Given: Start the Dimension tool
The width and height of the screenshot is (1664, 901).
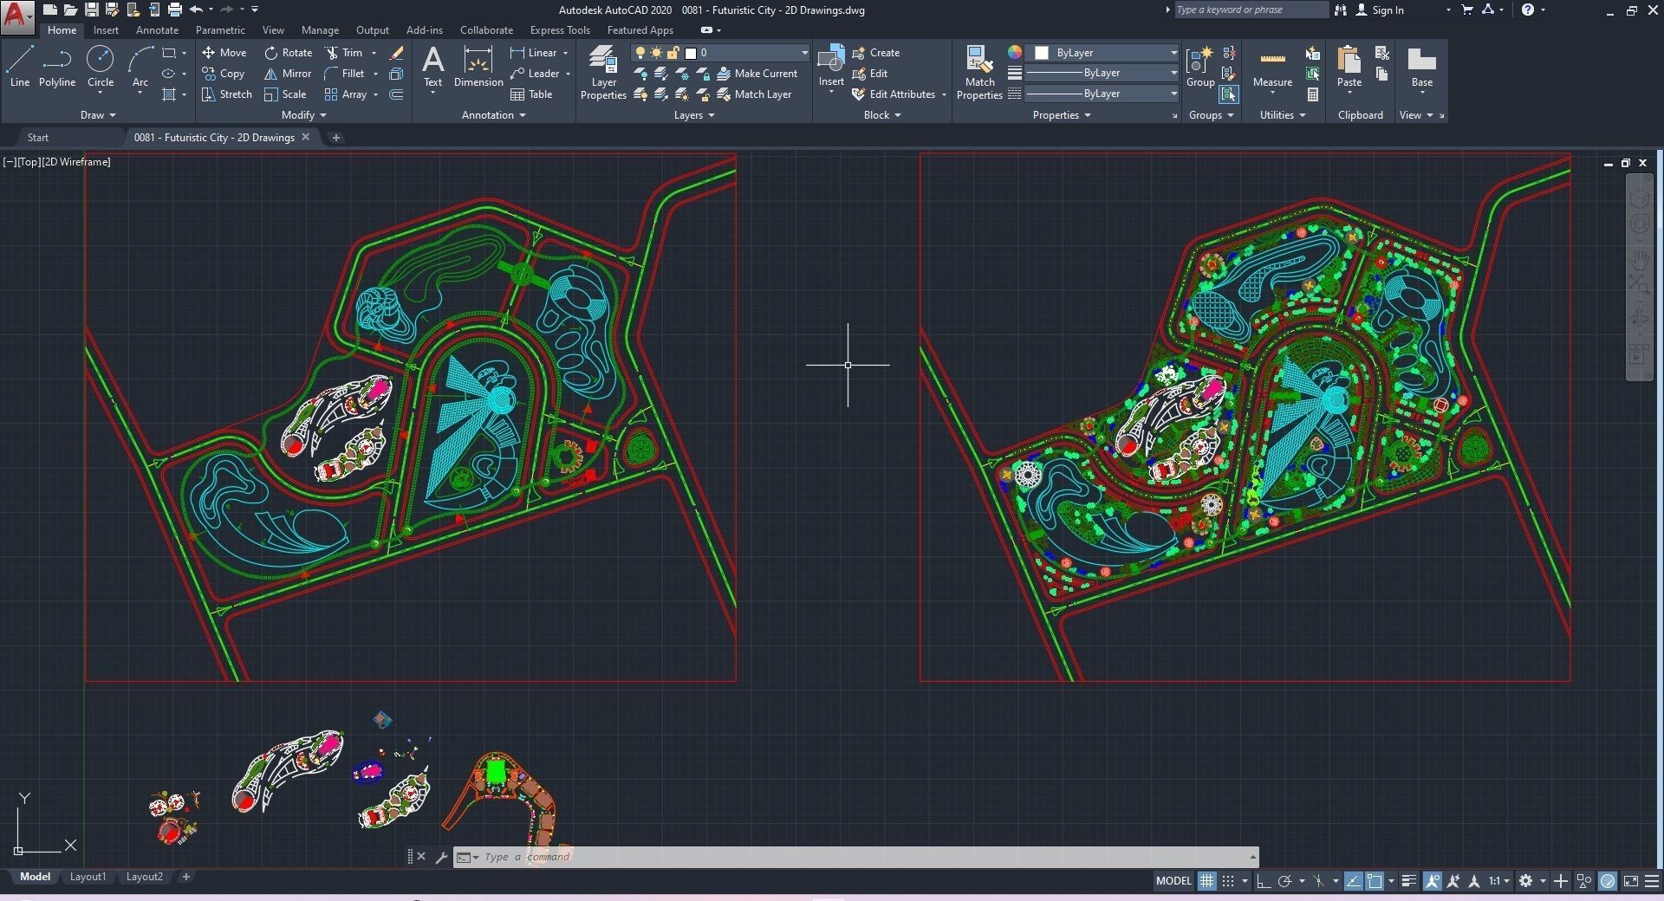Looking at the screenshot, I should click(478, 67).
